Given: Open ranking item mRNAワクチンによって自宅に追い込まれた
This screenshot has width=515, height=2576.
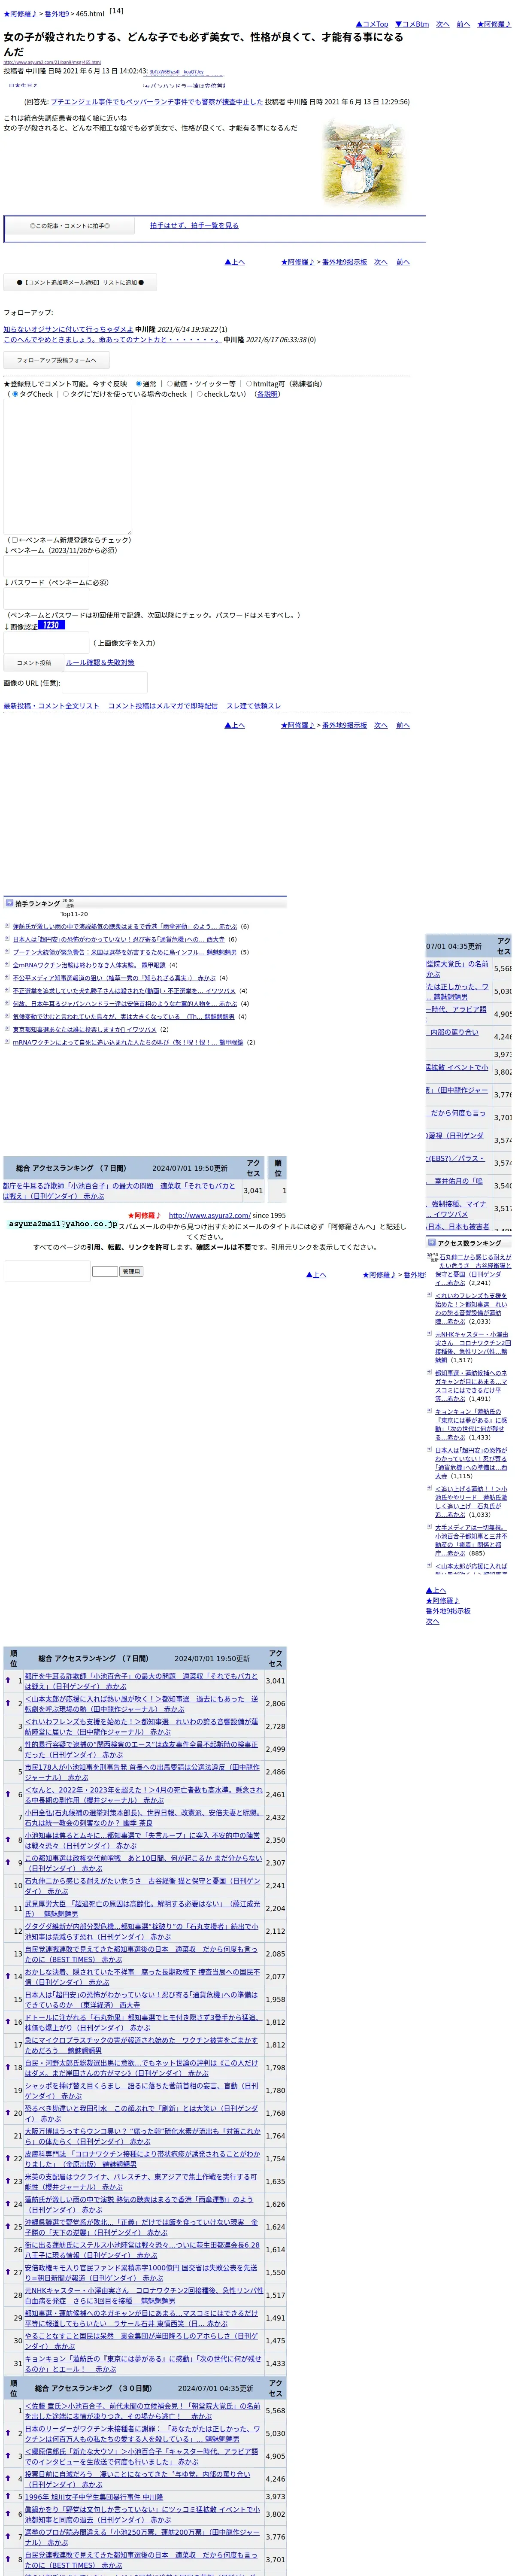Looking at the screenshot, I should coord(128,1042).
